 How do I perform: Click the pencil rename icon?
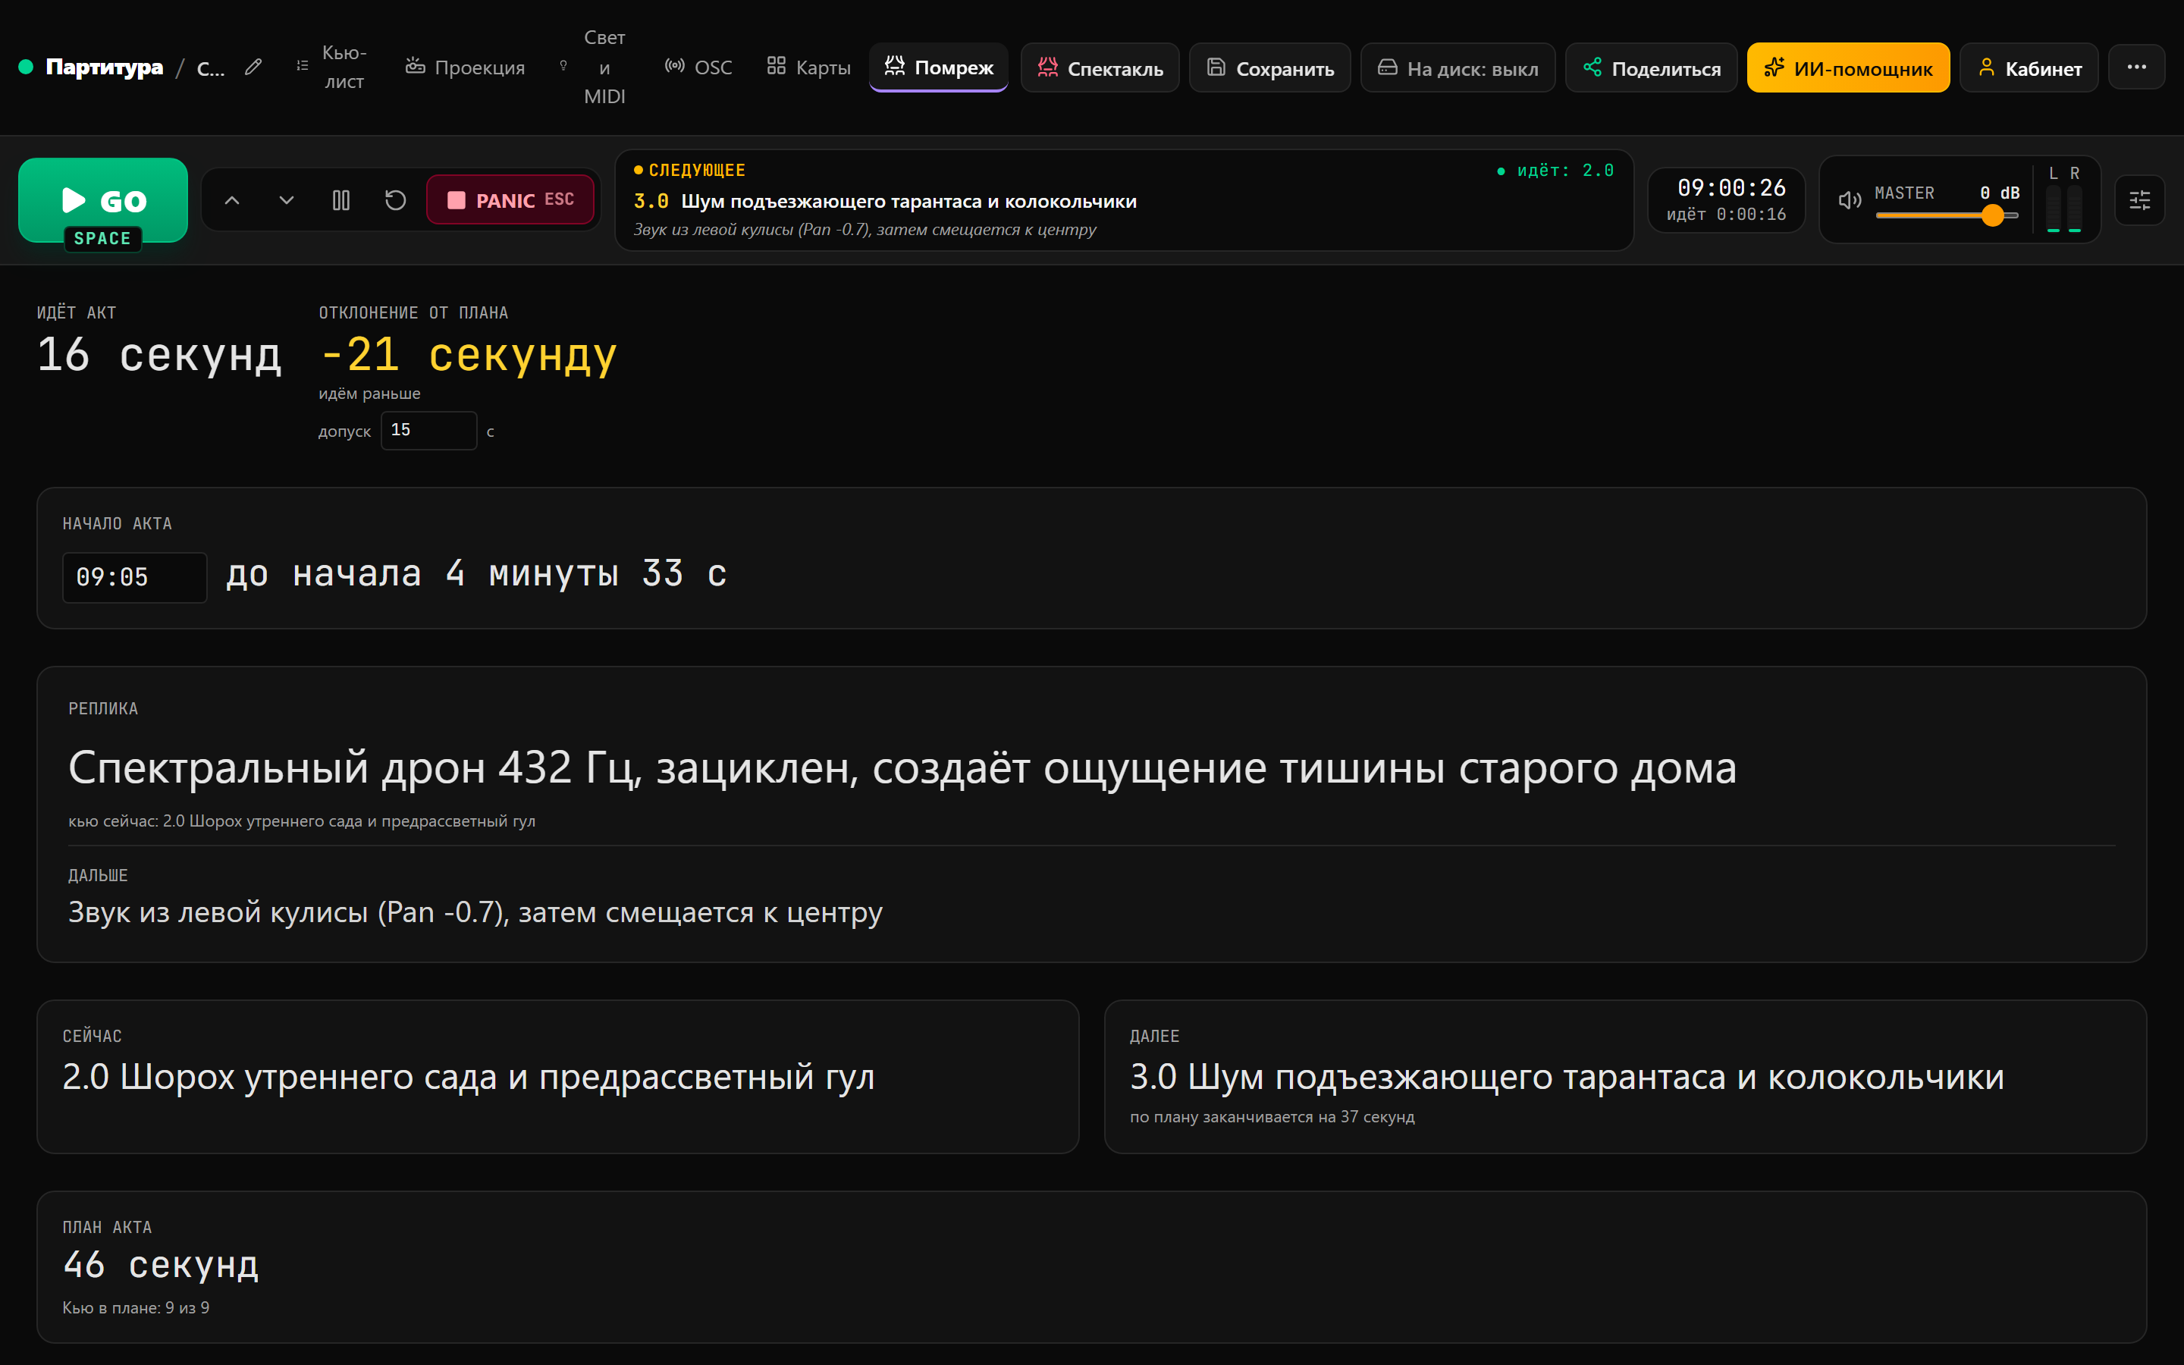(253, 67)
